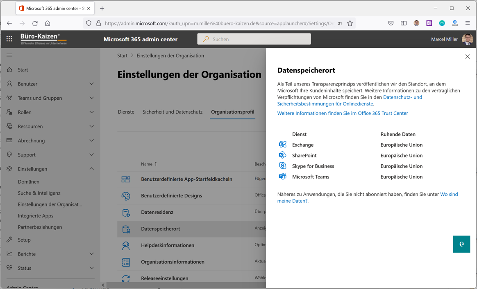Click the Abrechnung billing icon
Image resolution: width=477 pixels, height=289 pixels.
point(10,140)
